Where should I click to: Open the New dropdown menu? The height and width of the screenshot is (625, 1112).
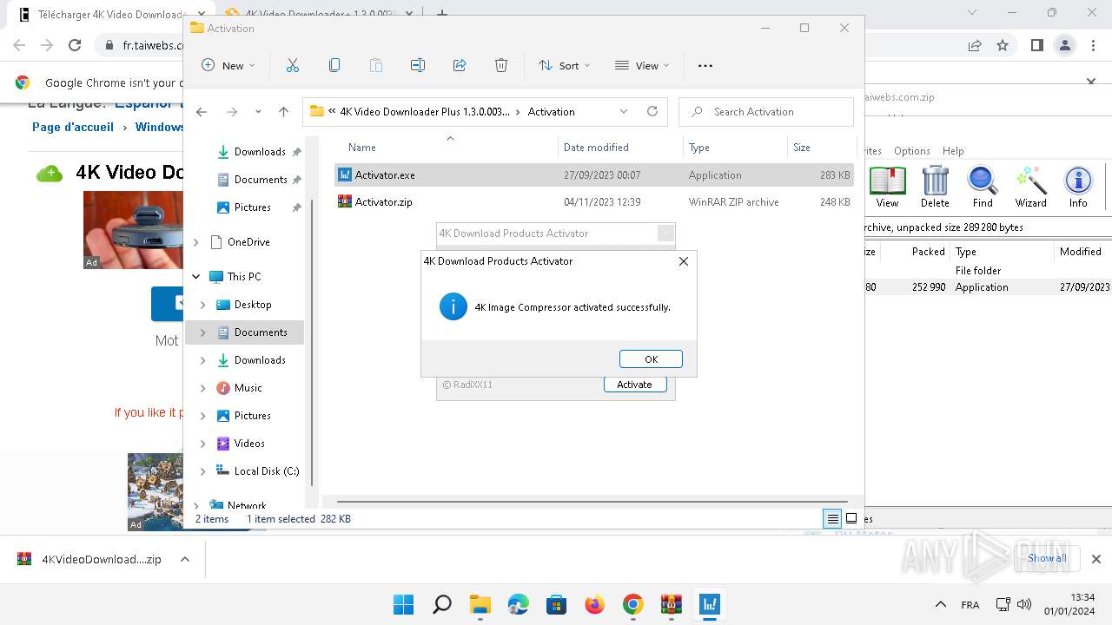[228, 65]
